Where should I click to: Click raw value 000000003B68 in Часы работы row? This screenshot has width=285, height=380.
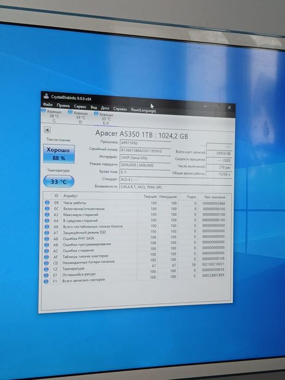(214, 204)
